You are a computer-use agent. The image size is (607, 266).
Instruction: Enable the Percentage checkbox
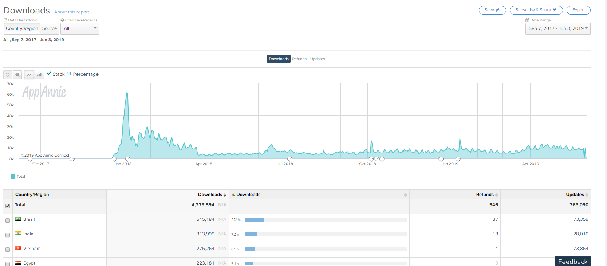pyautogui.click(x=69, y=74)
